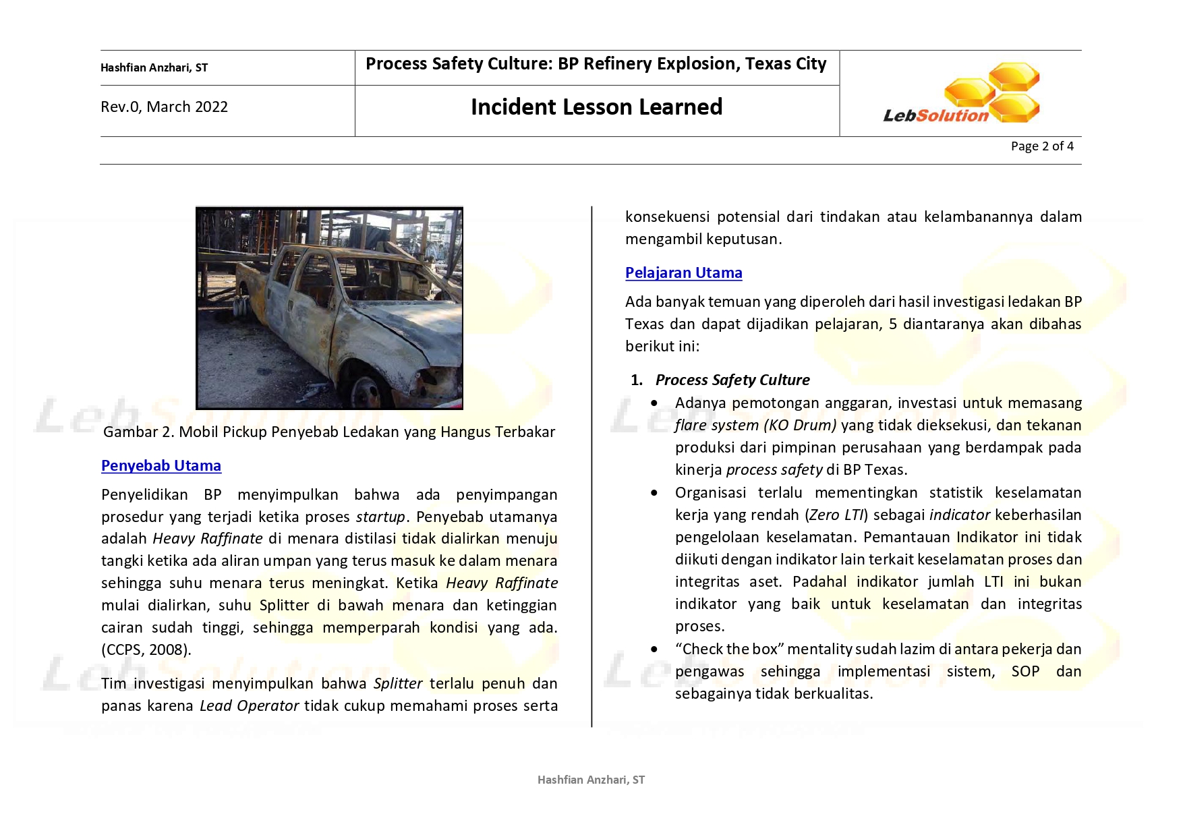Click the LebSolution logo in header
Screen dimensions: 1183x837
pos(961,94)
